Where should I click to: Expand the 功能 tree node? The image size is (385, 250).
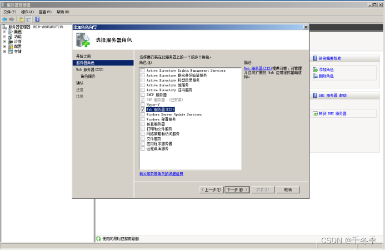coord(4,37)
